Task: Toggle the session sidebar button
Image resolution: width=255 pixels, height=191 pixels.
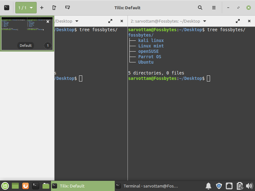Action: point(7,8)
